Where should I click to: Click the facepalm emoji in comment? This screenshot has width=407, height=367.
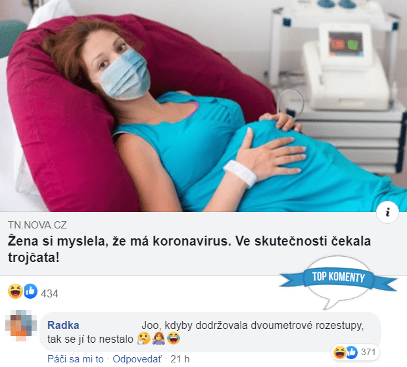click(x=158, y=338)
